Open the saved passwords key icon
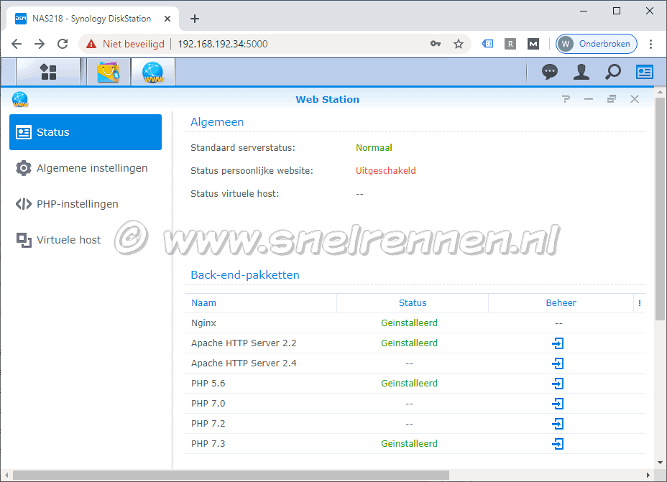 coord(435,43)
